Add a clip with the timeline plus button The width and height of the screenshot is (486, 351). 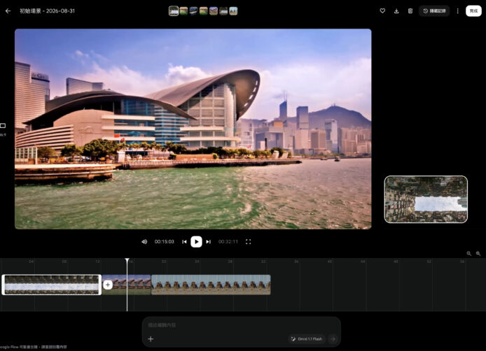pyautogui.click(x=108, y=285)
